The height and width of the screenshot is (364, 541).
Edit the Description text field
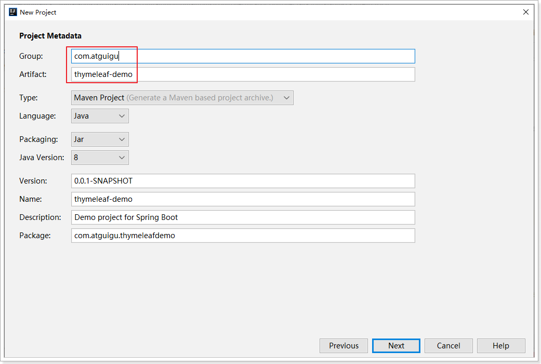click(x=243, y=217)
